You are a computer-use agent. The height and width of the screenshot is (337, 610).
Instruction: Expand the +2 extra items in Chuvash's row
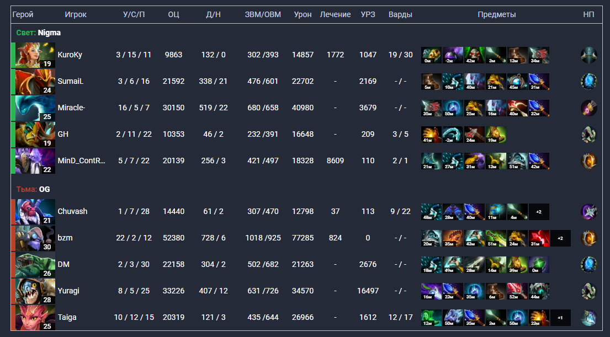click(x=539, y=212)
